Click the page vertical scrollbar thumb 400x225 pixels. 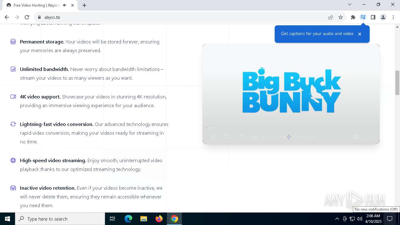point(397,83)
